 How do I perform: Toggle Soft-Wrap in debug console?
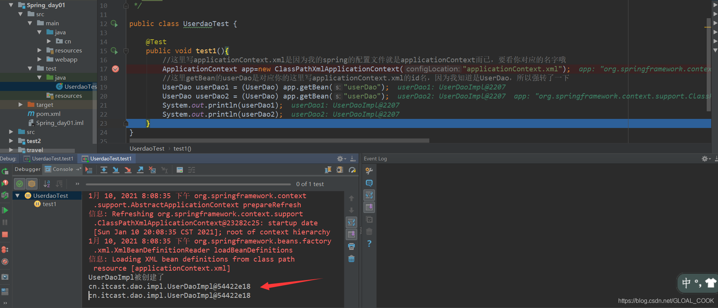[x=351, y=222]
